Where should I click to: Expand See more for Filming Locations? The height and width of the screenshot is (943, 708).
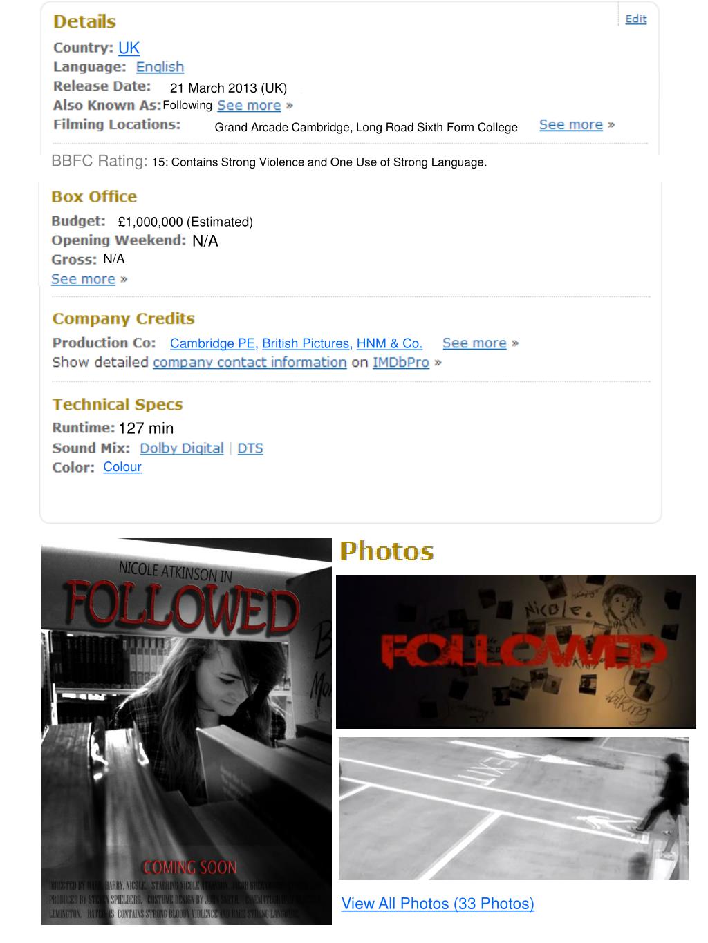(x=571, y=125)
